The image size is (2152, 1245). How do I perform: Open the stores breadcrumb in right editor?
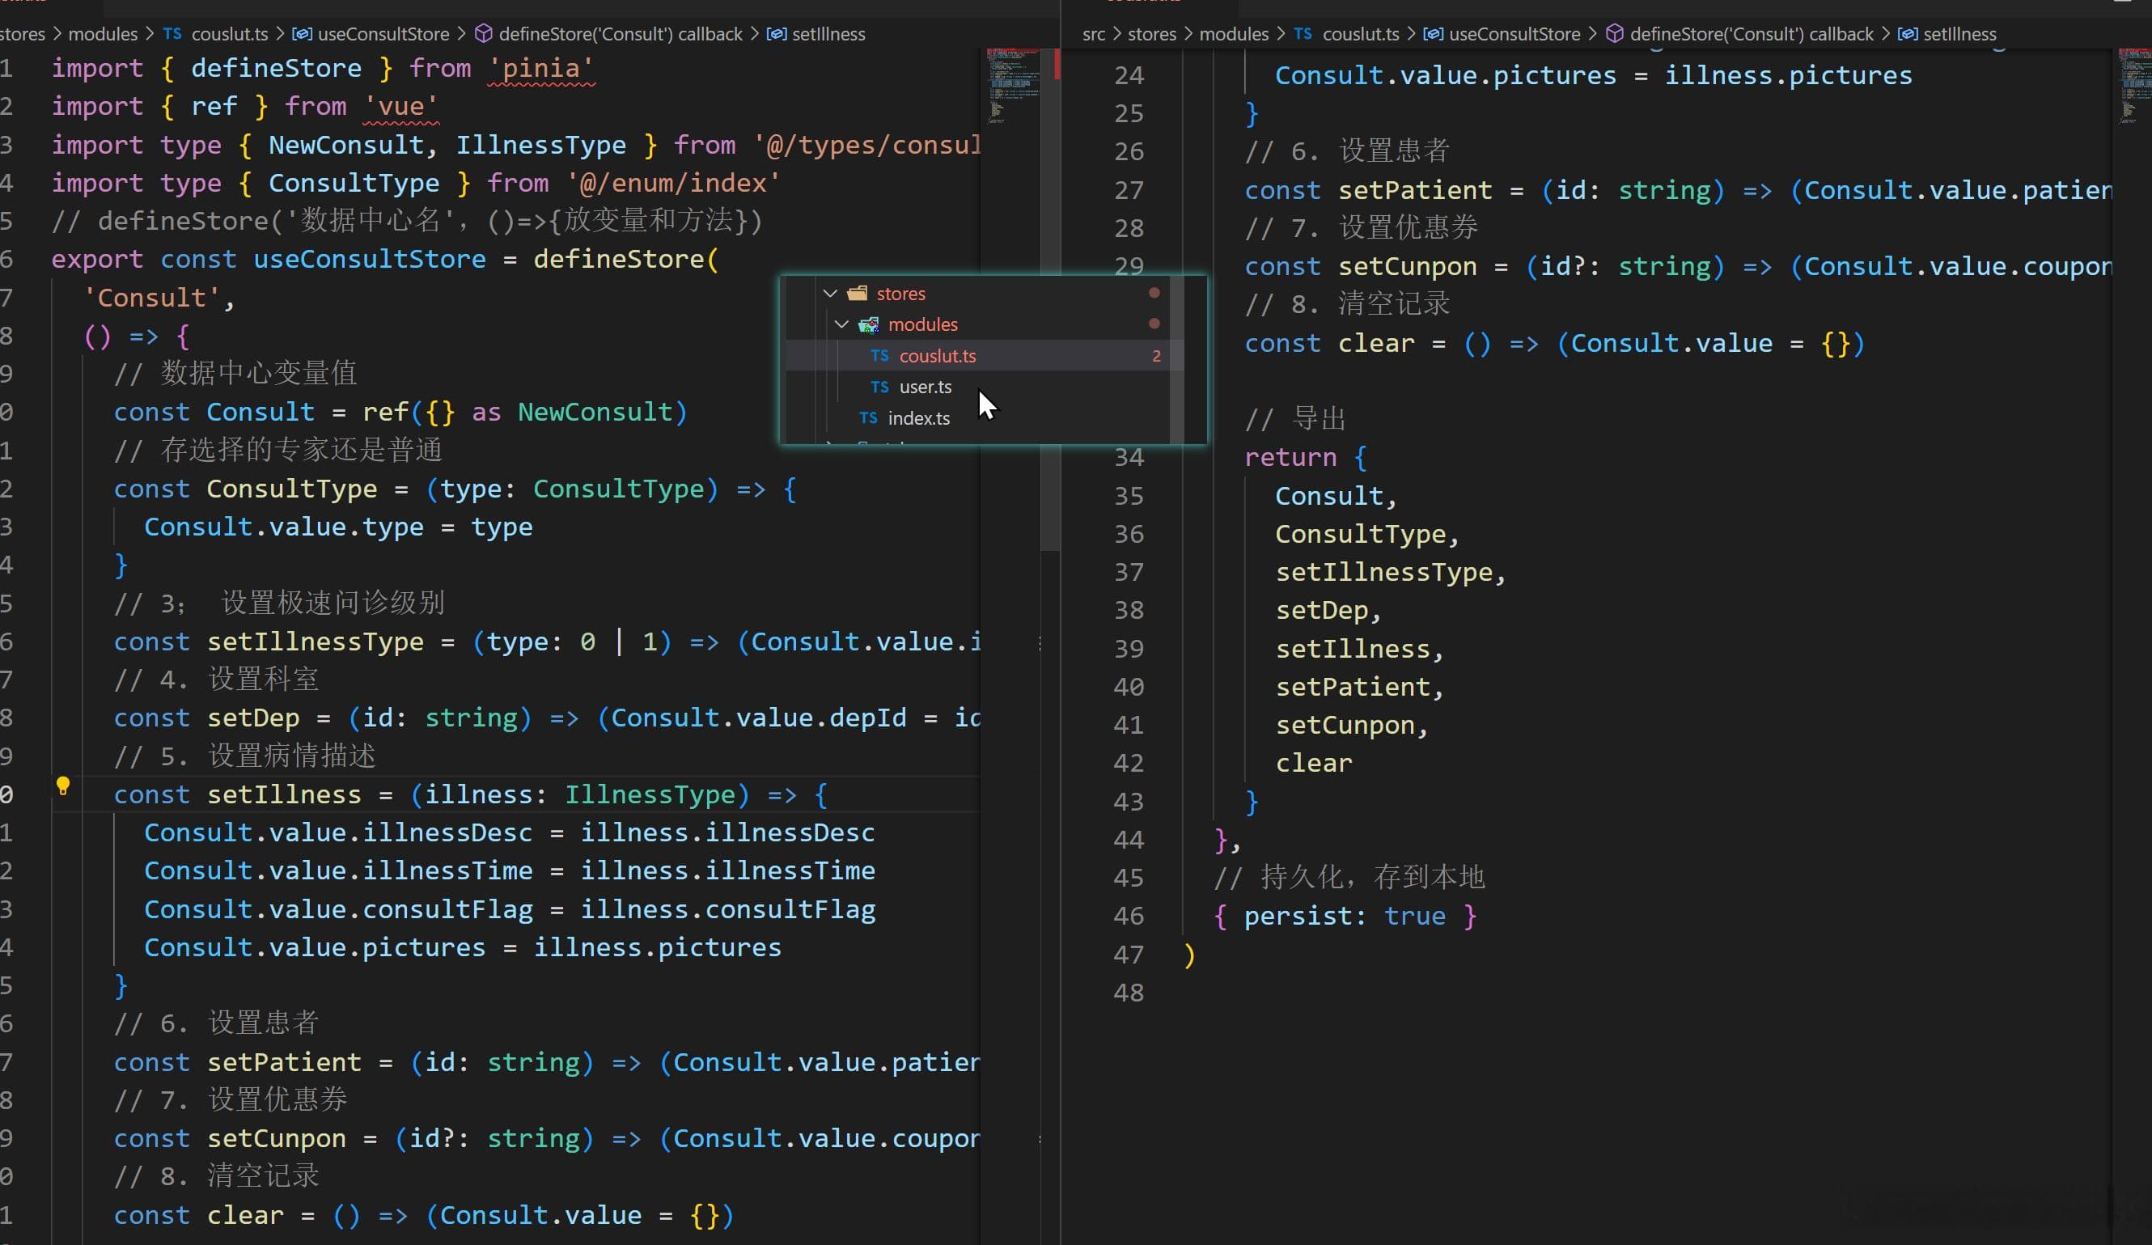1152,34
